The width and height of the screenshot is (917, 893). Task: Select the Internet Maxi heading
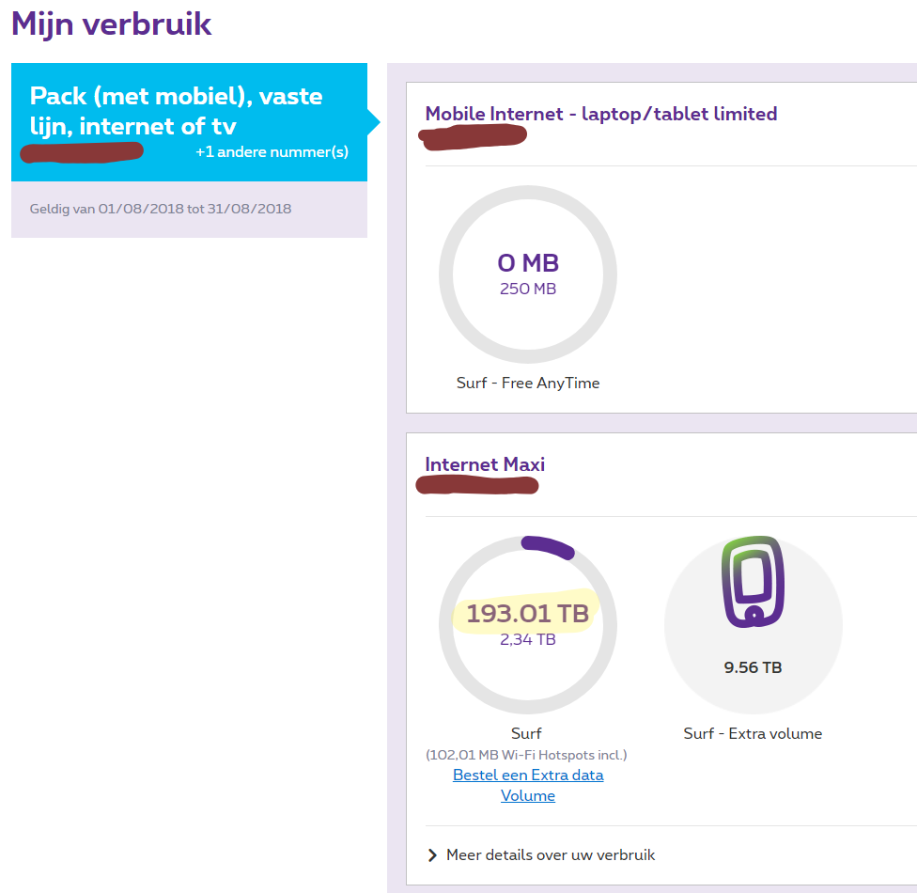pyautogui.click(x=485, y=464)
